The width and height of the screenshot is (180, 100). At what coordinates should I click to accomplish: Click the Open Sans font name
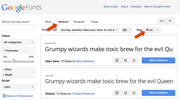[x=52, y=61]
